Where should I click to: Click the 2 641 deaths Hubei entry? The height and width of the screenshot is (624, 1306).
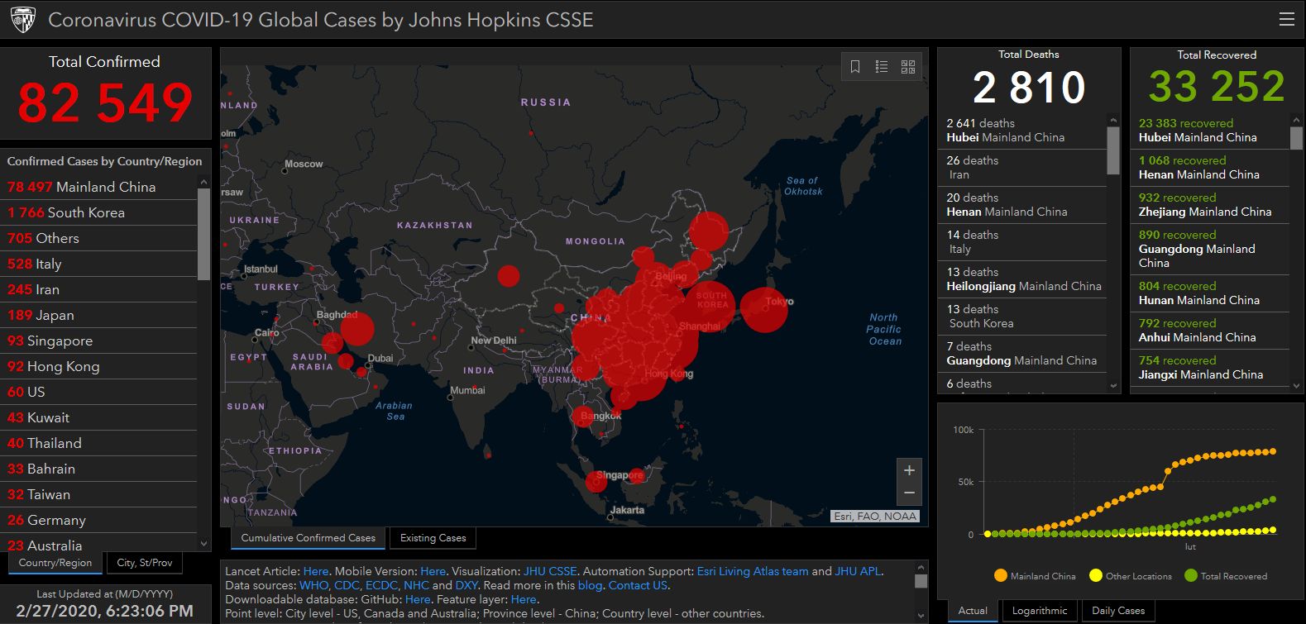(x=1022, y=131)
